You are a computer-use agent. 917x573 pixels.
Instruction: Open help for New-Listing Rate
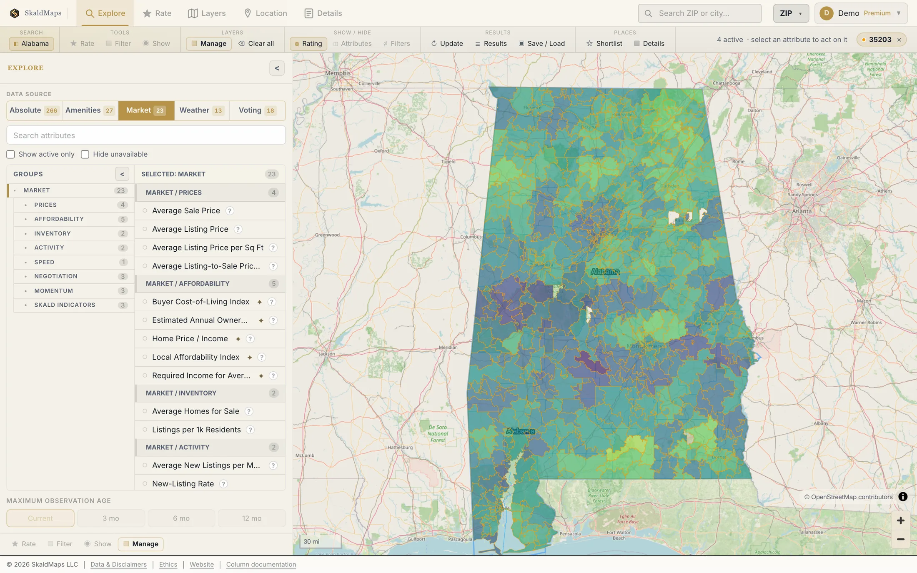pyautogui.click(x=223, y=484)
